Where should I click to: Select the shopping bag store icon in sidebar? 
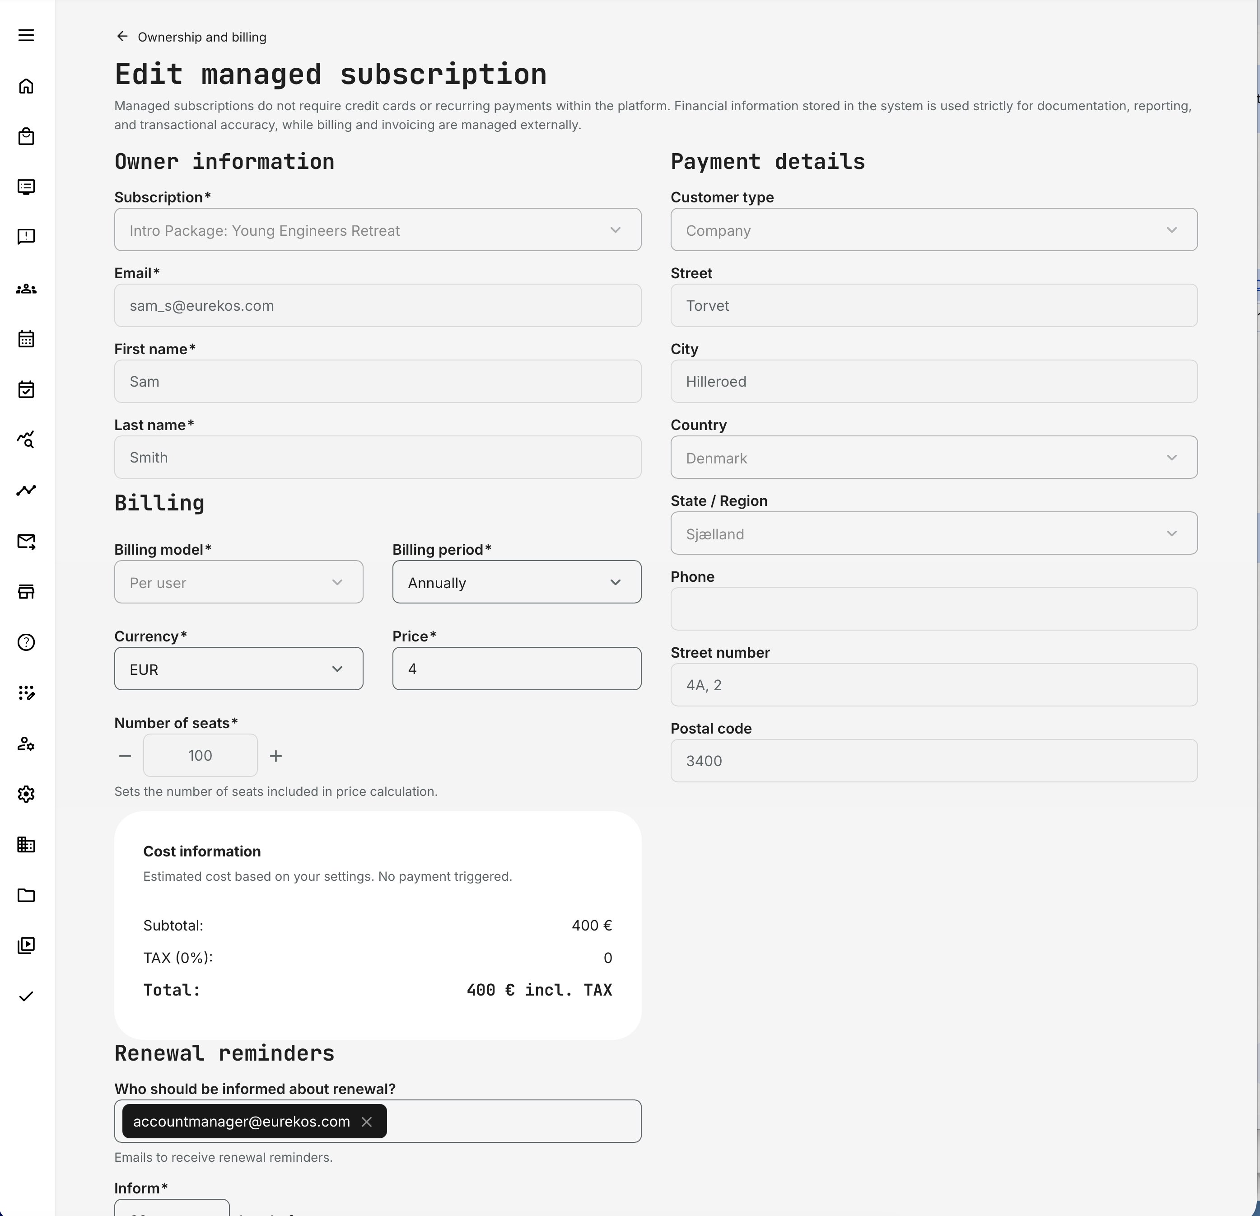26,136
